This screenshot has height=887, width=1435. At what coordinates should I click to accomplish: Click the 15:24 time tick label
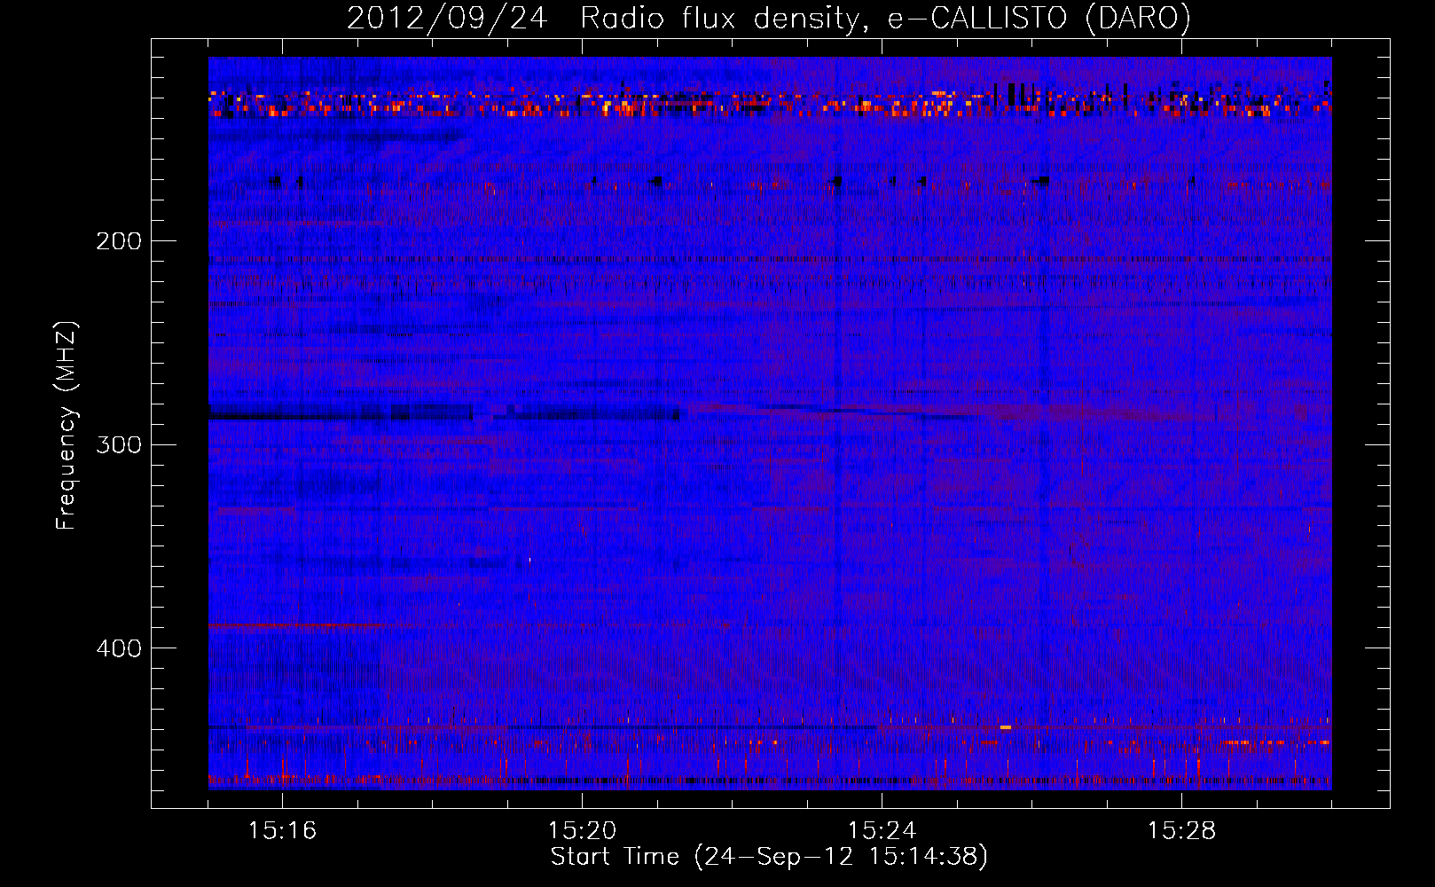(x=882, y=831)
